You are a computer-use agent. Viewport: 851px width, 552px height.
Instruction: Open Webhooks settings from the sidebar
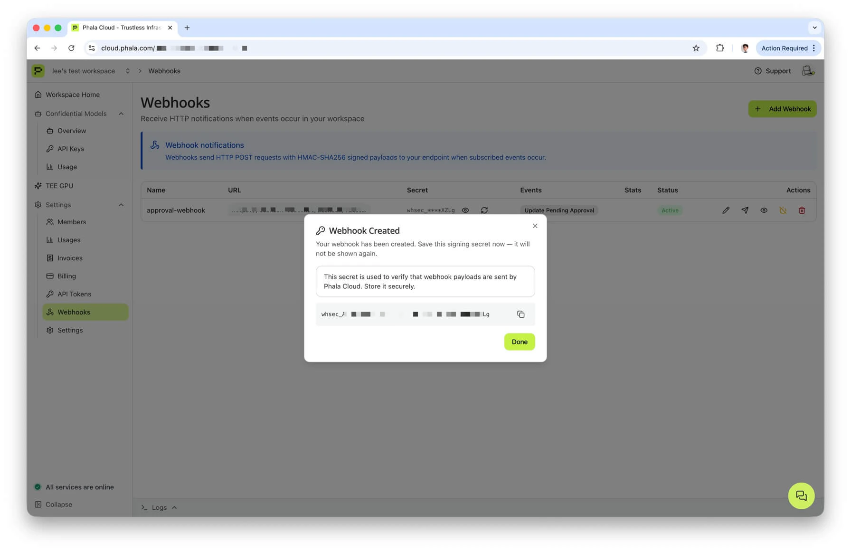[x=74, y=312]
